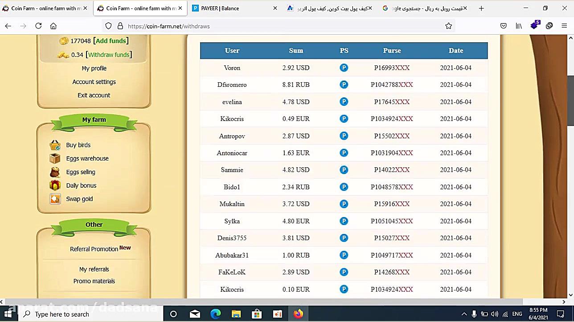The image size is (574, 322).
Task: Click the Payeer icon in Denis3755's row
Action: pos(344,238)
